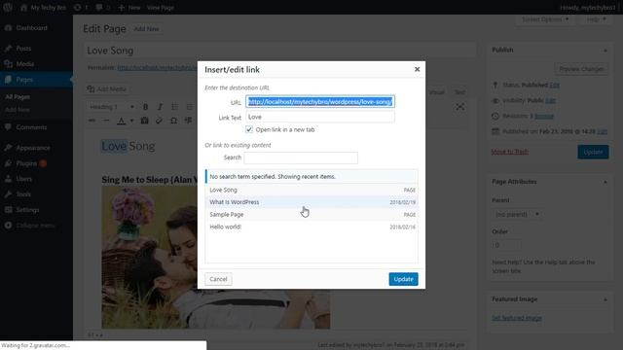Click the URL input field
The height and width of the screenshot is (350, 623).
coord(320,101)
